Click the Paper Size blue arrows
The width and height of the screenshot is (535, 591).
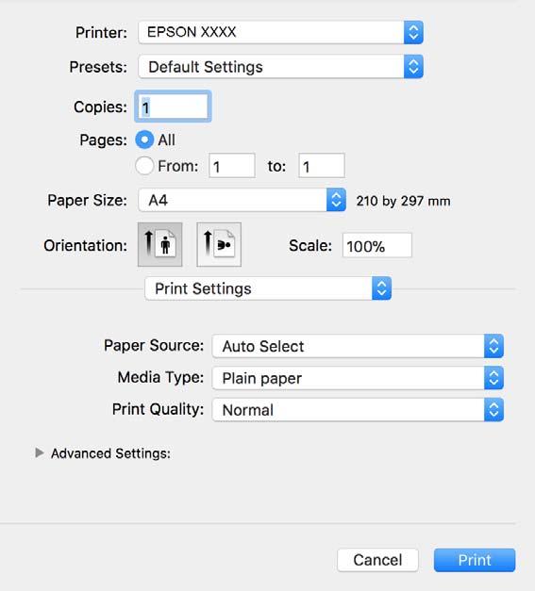pyautogui.click(x=336, y=200)
